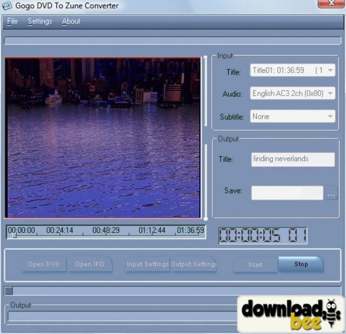346x334 pixels.
Task: Click the timeline seek slider handle
Action: pyautogui.click(x=15, y=236)
